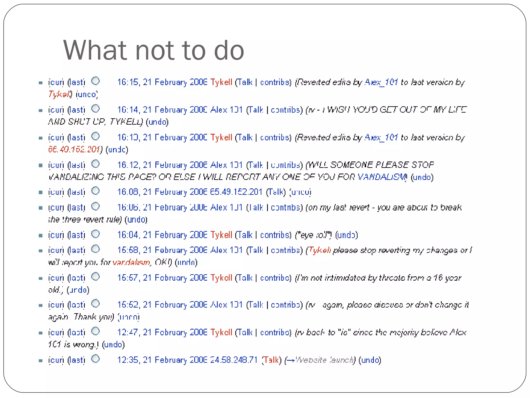Select radio button for 16:08 revision
530x398 pixels.
point(95,191)
